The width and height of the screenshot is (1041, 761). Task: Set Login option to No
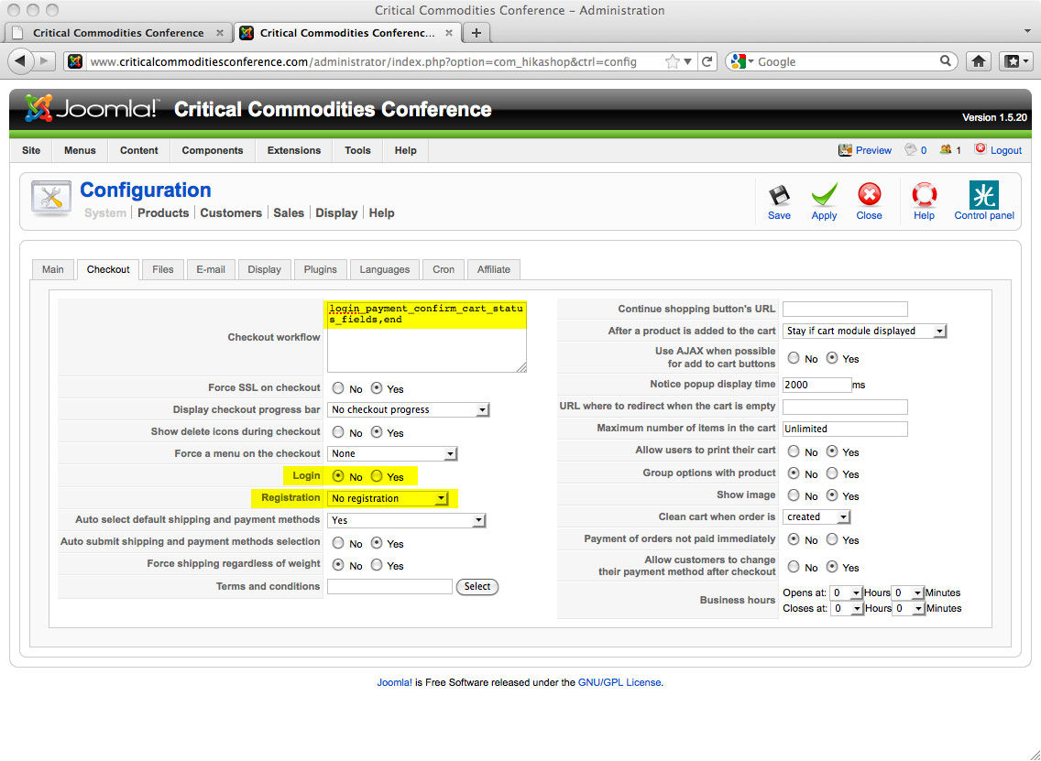click(338, 475)
